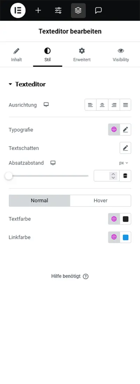140x384 pixels.
Task: Switch to the Erweitert tab
Action: click(x=82, y=55)
